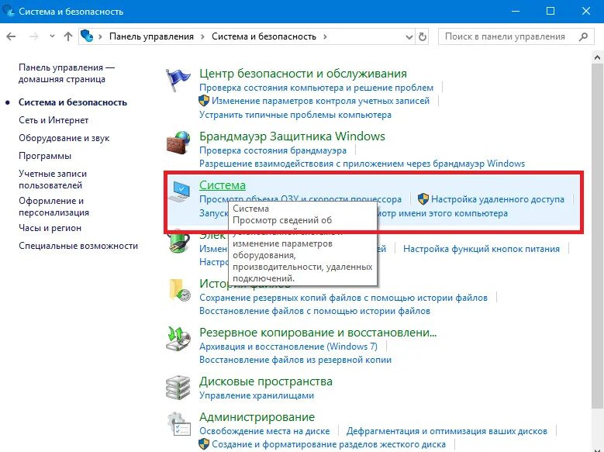The height and width of the screenshot is (452, 604).
Task: Click the search magnifier icon
Action: click(583, 36)
